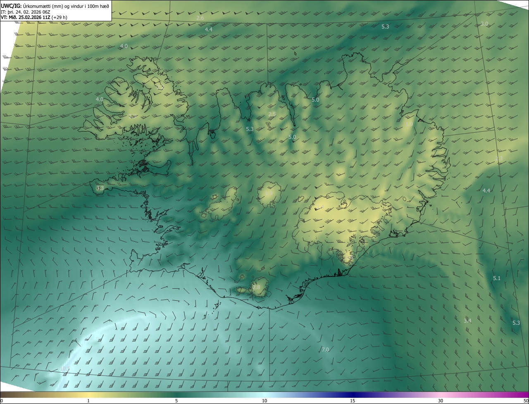The image size is (529, 404).
Task: Click the 50 tick on the colour scale
Action: point(526,401)
